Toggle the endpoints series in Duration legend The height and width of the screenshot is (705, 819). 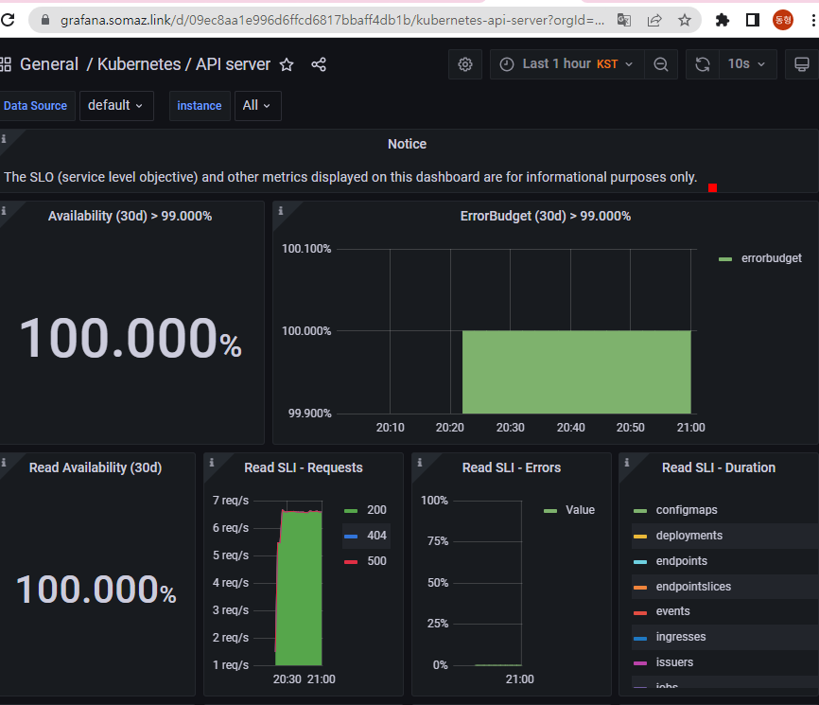(x=681, y=561)
